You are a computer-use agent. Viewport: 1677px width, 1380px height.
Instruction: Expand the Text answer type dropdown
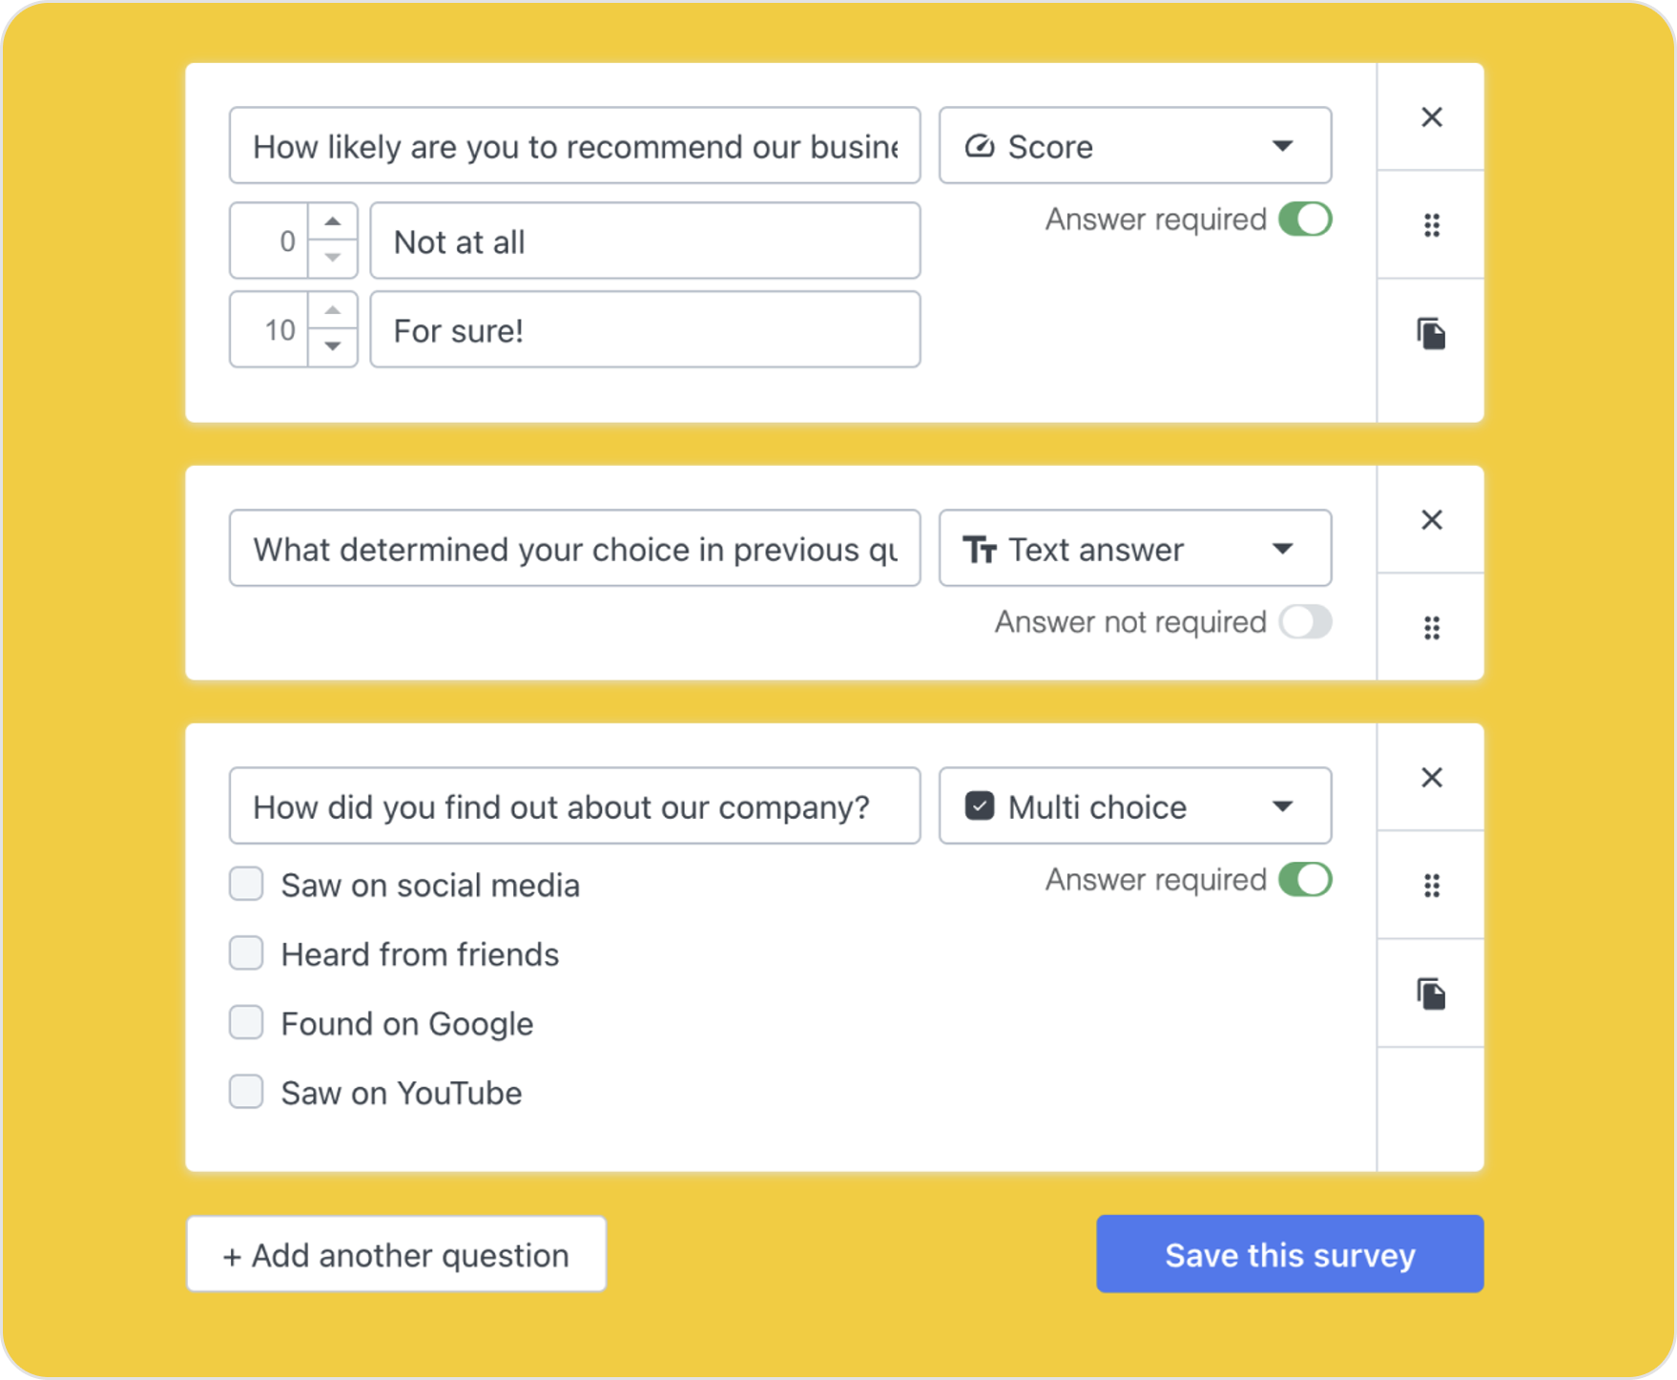click(x=1135, y=549)
